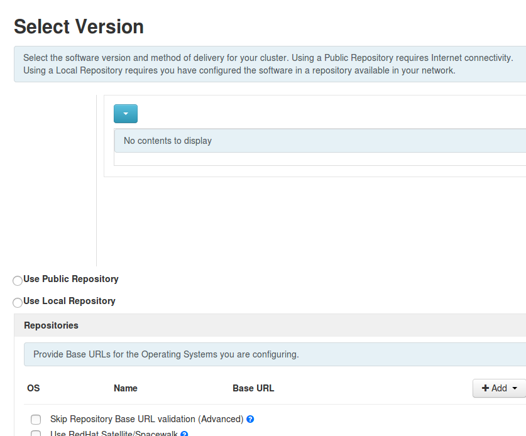Click the Skip Repository Base URL validation label
Image resolution: width=526 pixels, height=436 pixels.
coord(146,419)
